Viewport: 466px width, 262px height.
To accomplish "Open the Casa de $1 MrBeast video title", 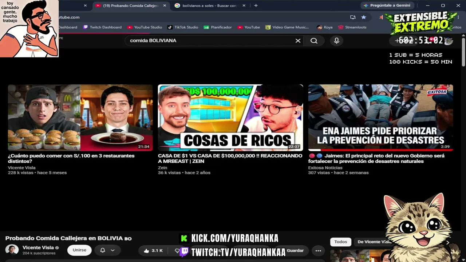I will click(230, 158).
